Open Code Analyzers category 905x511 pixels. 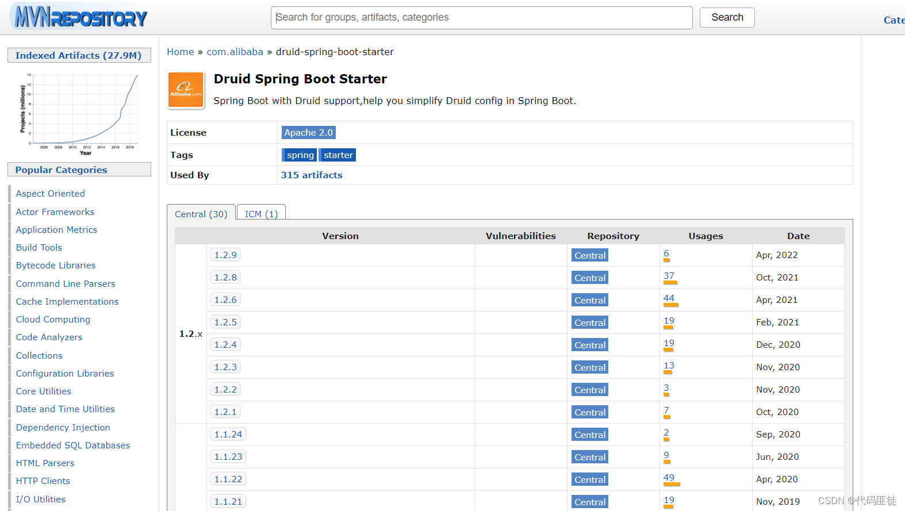point(49,337)
